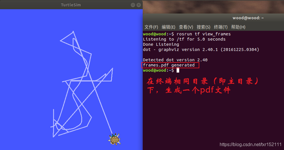Click the 'Detected dot version 2.40' line

(175, 60)
